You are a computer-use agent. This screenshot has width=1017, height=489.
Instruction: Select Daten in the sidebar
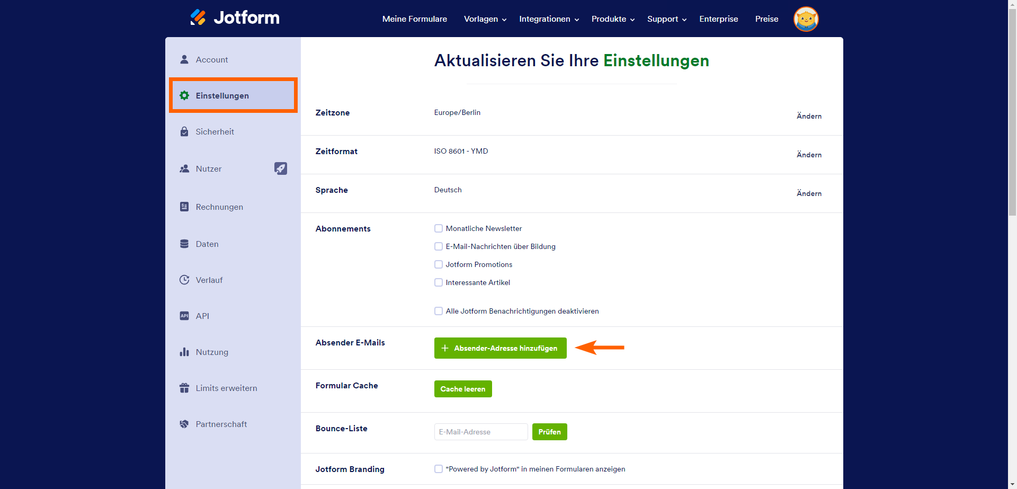coord(233,244)
